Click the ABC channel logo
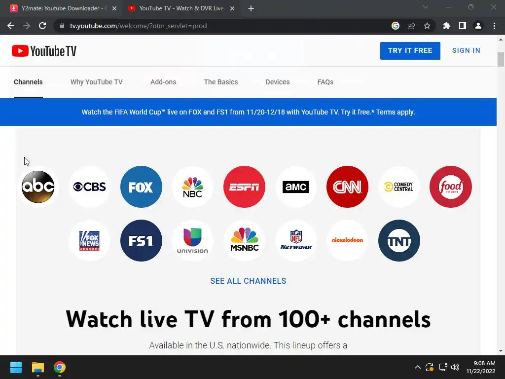 tap(38, 187)
